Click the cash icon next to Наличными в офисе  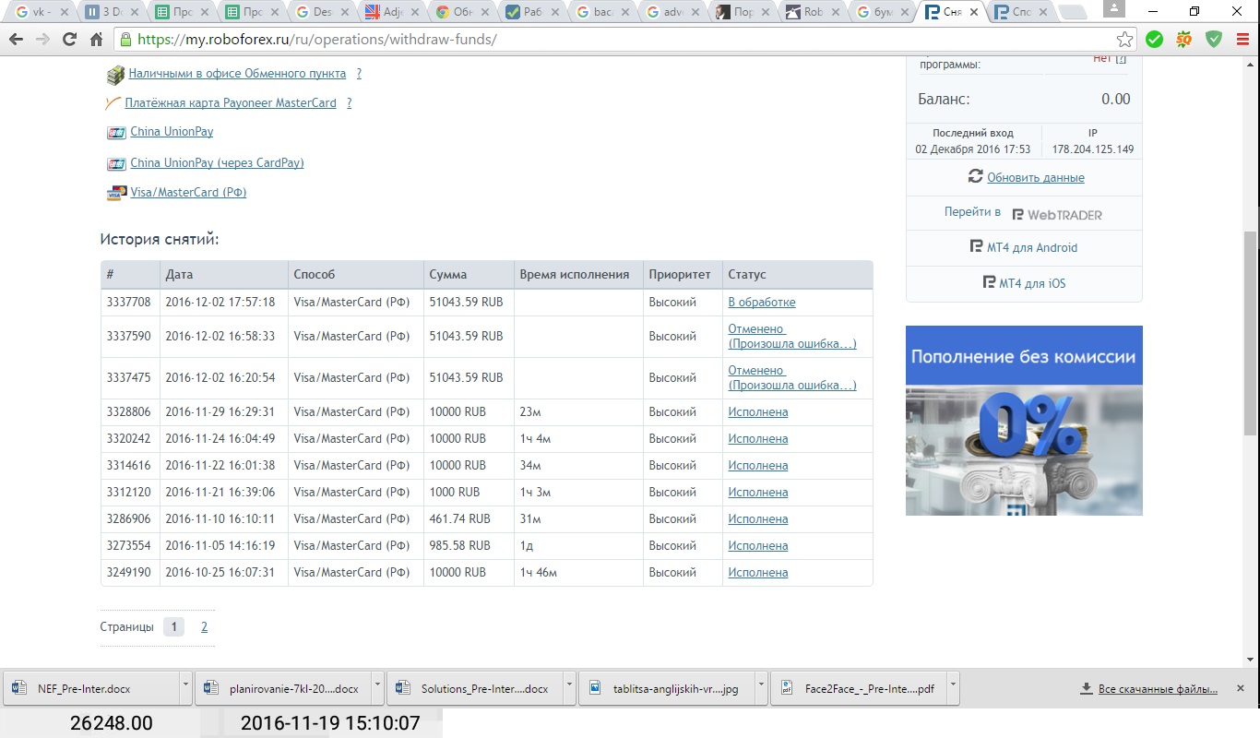115,75
